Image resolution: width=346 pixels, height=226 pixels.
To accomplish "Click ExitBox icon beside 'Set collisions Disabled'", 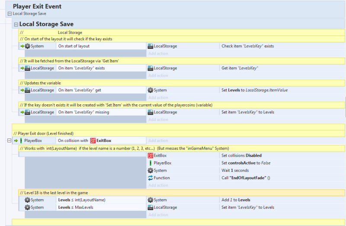I will click(x=150, y=155).
